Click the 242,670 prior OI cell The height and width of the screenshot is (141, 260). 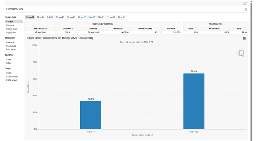click(171, 32)
